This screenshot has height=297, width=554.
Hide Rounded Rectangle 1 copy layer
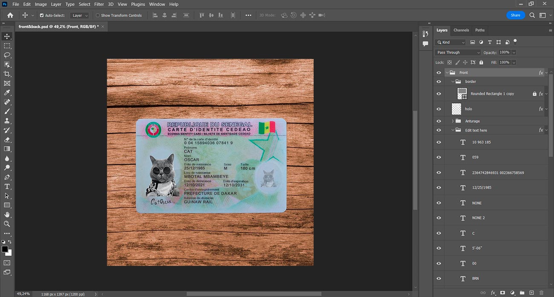pos(439,94)
